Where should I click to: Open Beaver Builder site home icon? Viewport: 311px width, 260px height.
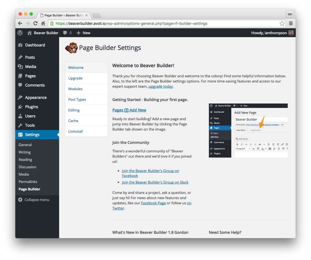coord(30,33)
